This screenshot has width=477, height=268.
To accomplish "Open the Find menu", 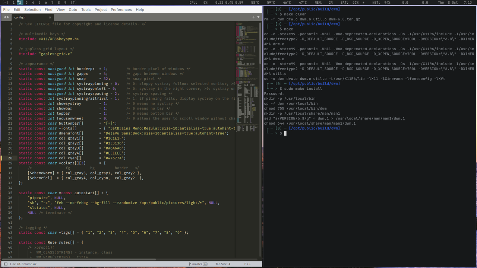I will 48,10.
